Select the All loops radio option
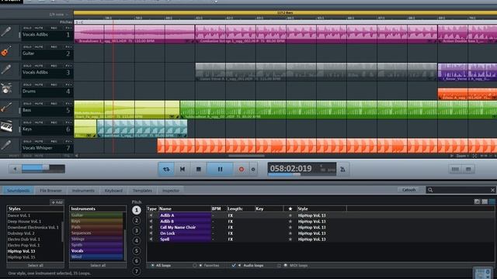The width and height of the screenshot is (497, 279). 152,265
